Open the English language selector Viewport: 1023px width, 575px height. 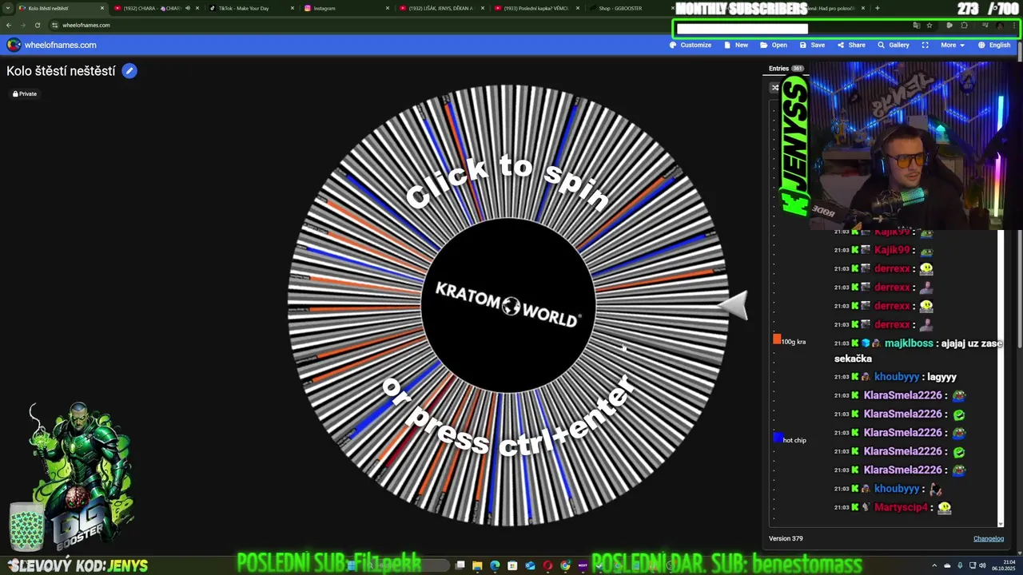(x=995, y=45)
